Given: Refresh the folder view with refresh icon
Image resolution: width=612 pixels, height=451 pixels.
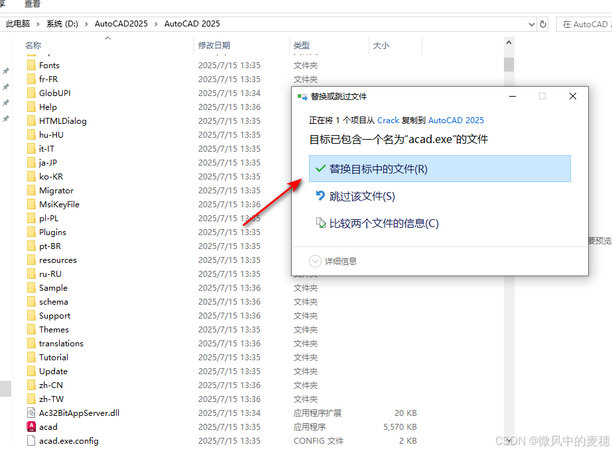Looking at the screenshot, I should [x=542, y=24].
